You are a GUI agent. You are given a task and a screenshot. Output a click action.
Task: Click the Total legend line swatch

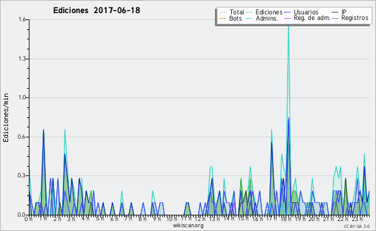click(222, 12)
